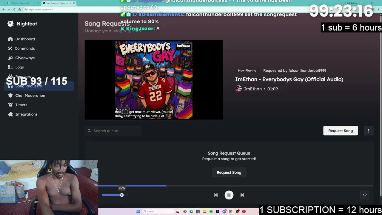382x215 pixels.
Task: Open Google Chrome from the taskbar
Action: click(231, 212)
